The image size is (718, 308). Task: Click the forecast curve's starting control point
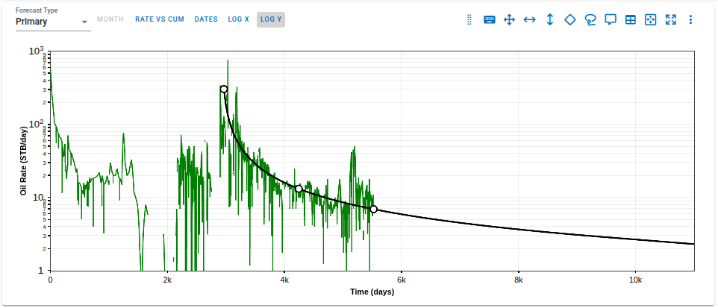(224, 89)
